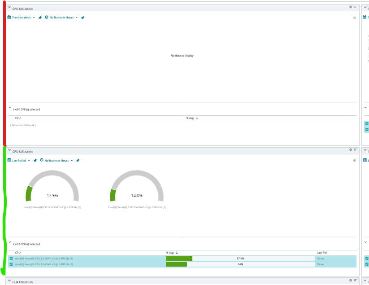Click calendar icon in the right-side panel beside Previous Week

[x=365, y=17]
